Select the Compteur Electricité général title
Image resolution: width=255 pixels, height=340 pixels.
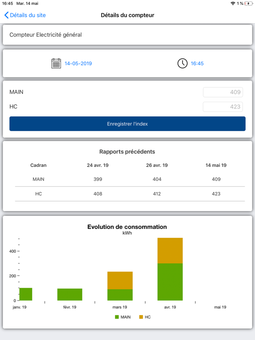click(x=46, y=35)
